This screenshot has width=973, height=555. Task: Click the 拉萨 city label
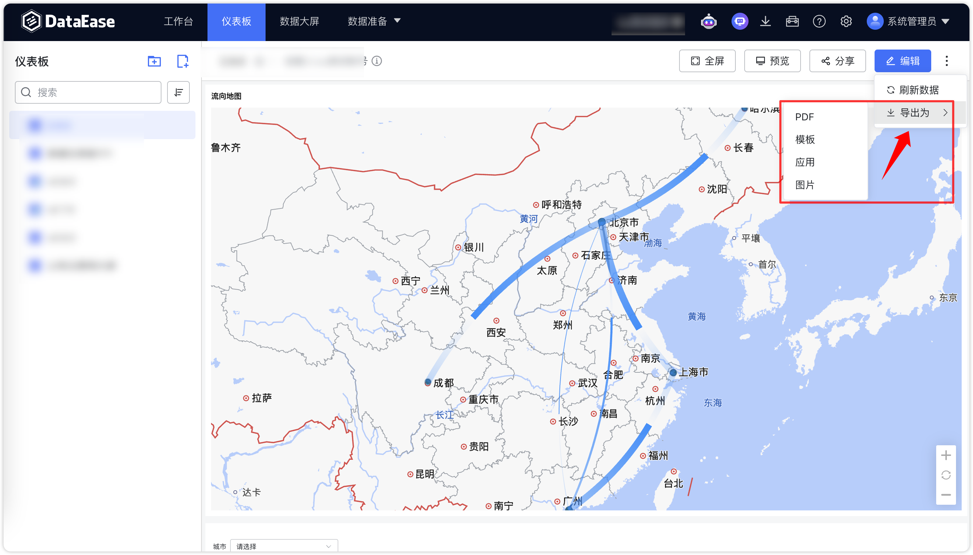[x=262, y=398]
